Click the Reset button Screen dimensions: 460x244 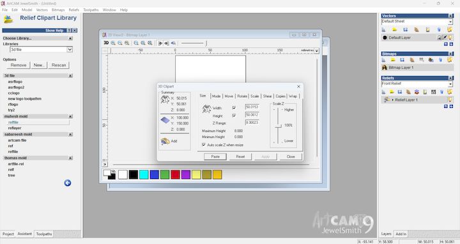pyautogui.click(x=240, y=156)
